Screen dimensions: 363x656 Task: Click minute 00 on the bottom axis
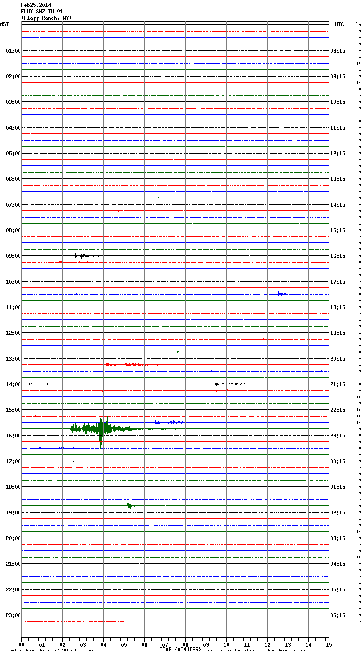click(21, 645)
